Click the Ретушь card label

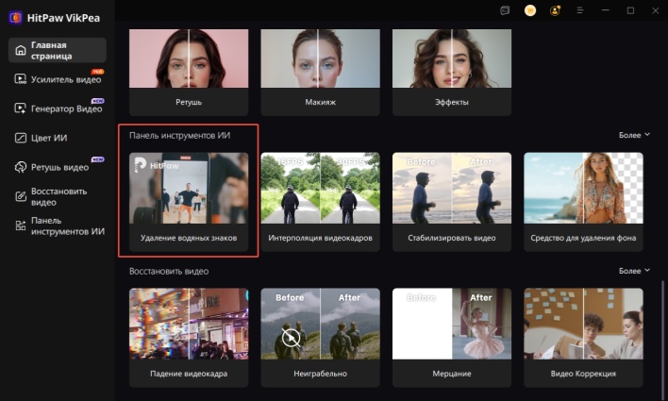click(x=189, y=102)
